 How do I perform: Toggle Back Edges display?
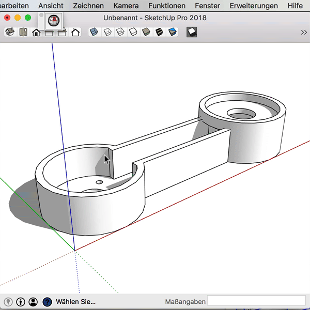click(107, 33)
